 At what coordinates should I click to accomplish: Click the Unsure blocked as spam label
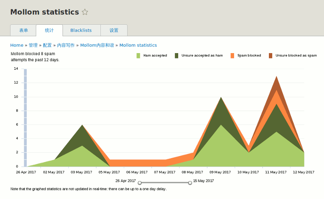296,56
